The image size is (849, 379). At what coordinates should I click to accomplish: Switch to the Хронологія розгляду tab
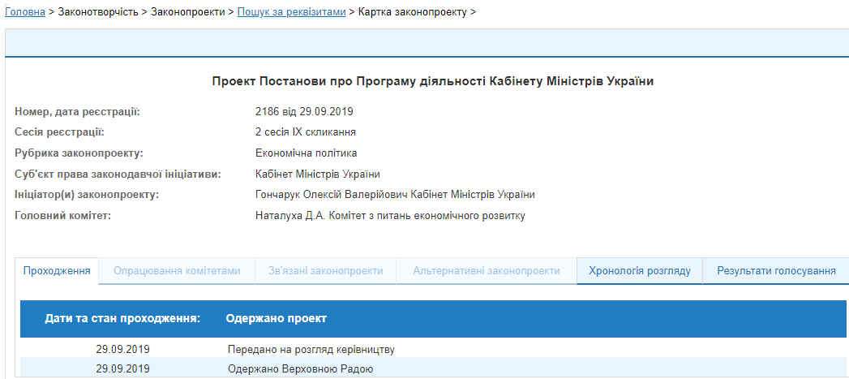point(640,271)
